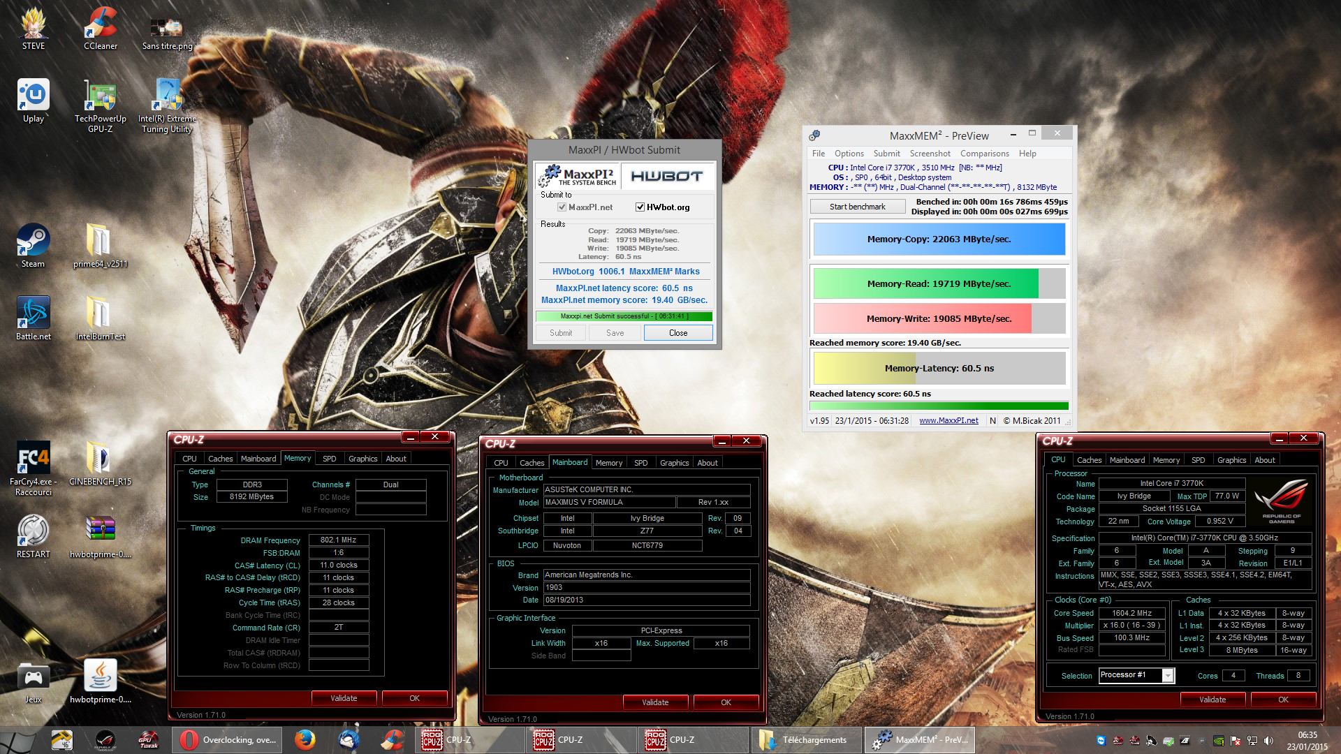Screen dimensions: 1341x754
Task: Launch Intel Extreme Tuning Utility shortcut
Action: (167, 105)
